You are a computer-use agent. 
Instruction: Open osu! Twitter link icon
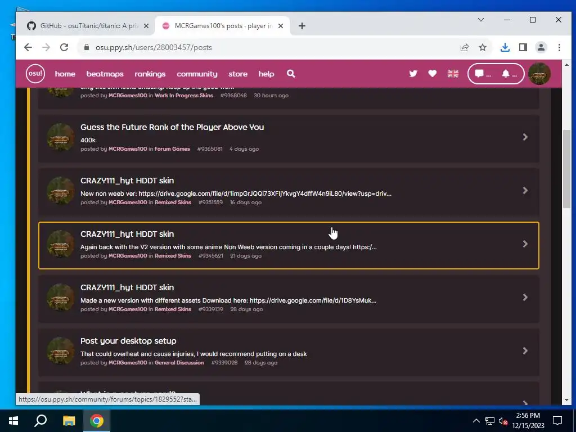coord(413,74)
